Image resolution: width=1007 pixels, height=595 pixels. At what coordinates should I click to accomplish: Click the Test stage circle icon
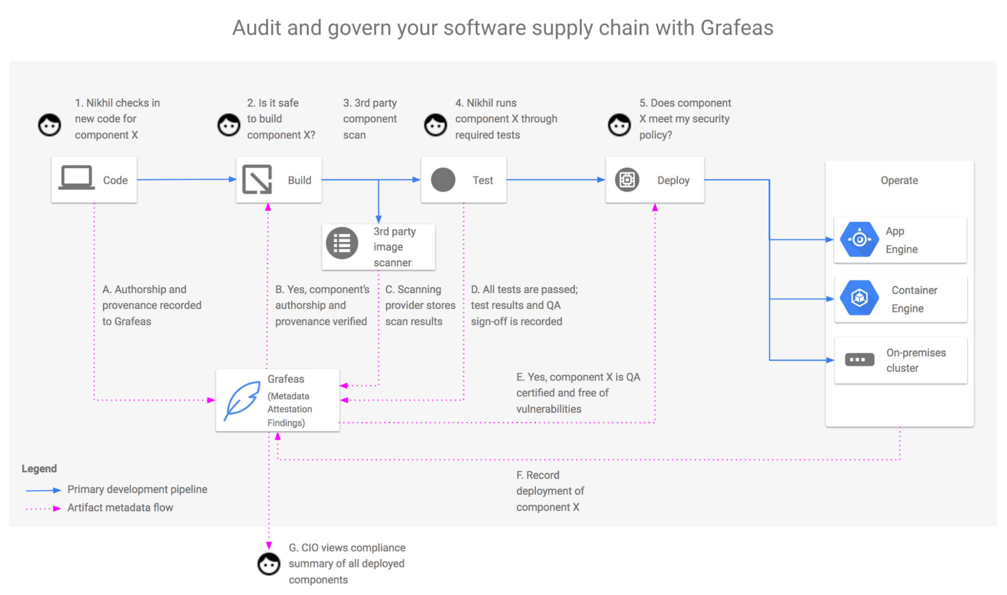pyautogui.click(x=443, y=176)
